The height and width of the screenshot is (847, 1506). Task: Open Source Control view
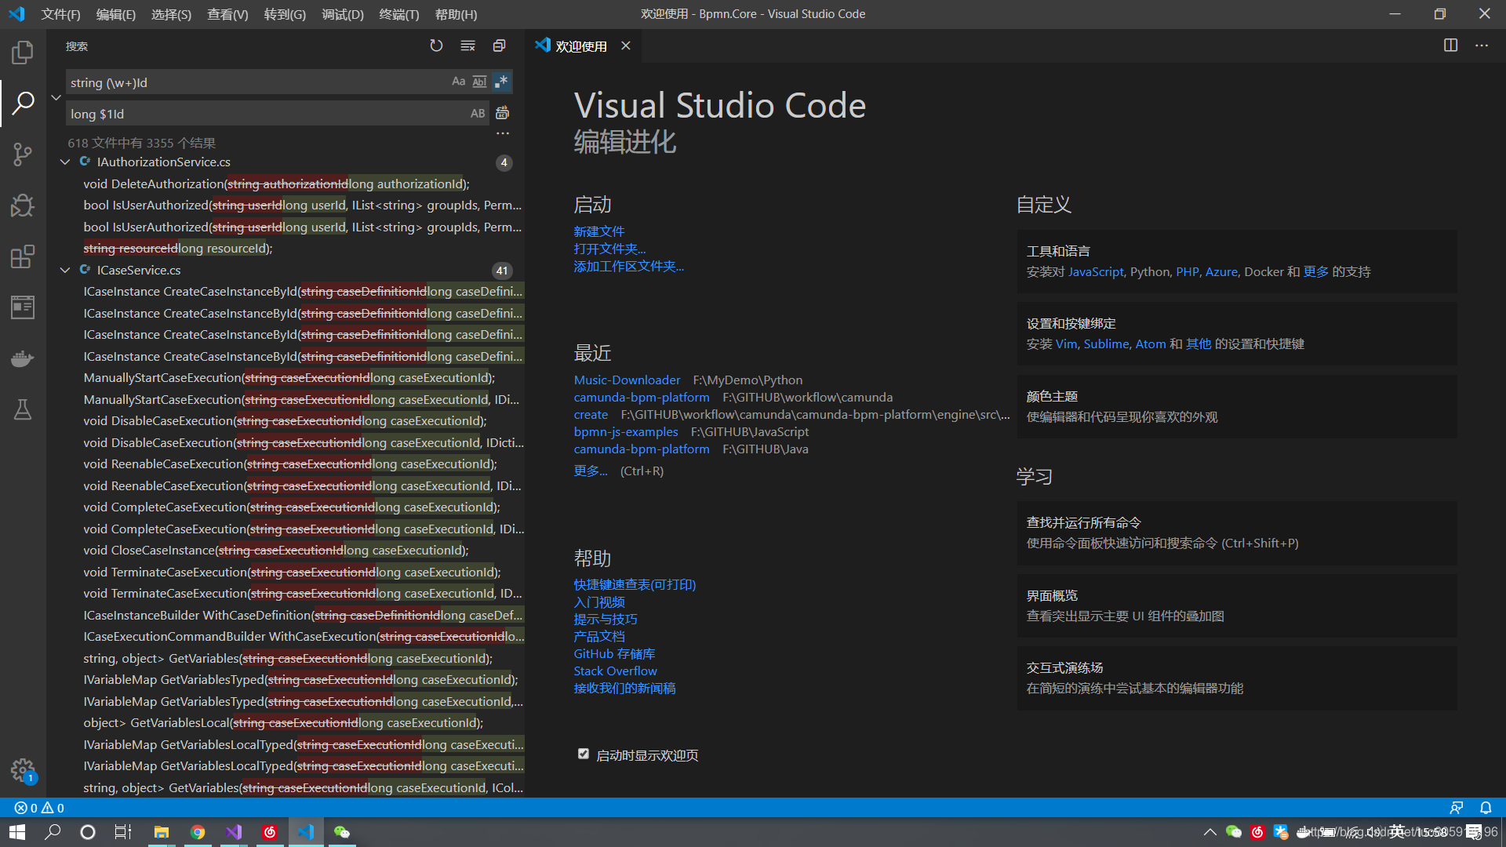click(x=23, y=154)
